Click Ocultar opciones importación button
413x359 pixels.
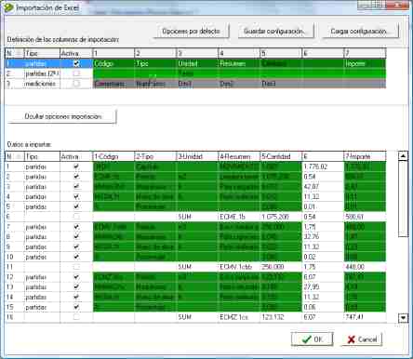62,117
